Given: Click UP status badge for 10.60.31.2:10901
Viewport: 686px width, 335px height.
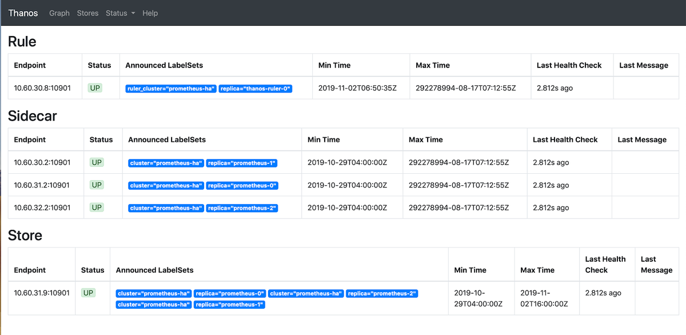Looking at the screenshot, I should coord(97,185).
